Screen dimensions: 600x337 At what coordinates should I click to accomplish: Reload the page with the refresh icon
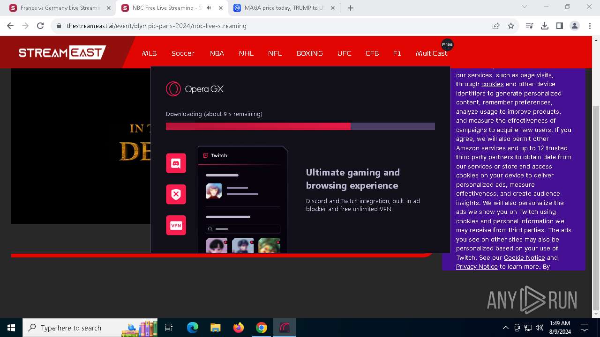pyautogui.click(x=40, y=26)
